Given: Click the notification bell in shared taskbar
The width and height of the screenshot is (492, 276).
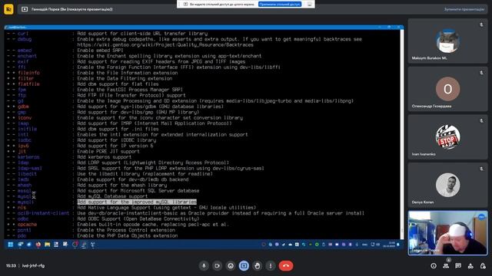Looking at the screenshot, I should (398, 245).
